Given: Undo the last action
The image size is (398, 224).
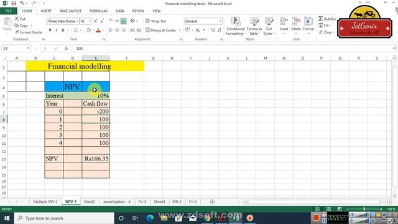Looking at the screenshot, I should [x=22, y=3].
